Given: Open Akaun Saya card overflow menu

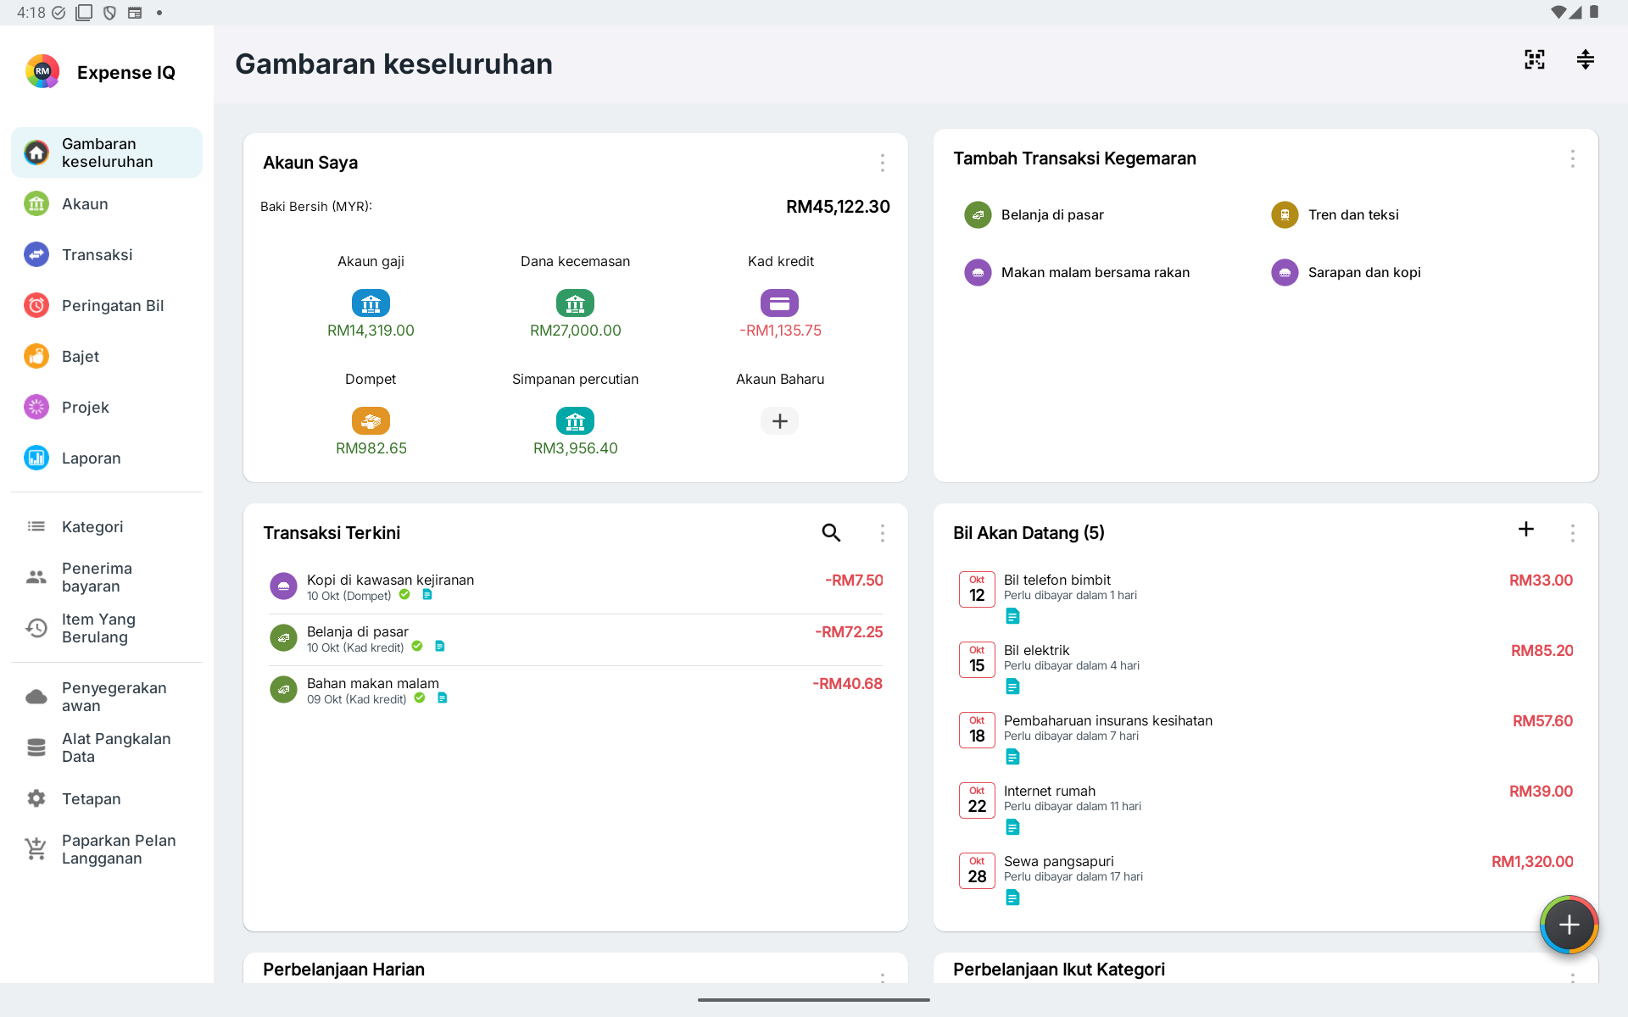Looking at the screenshot, I should [882, 163].
